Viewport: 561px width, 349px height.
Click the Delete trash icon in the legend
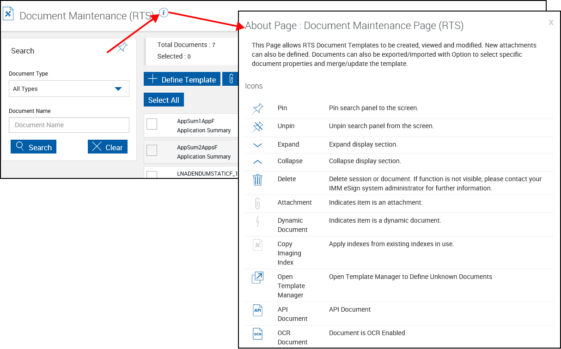(257, 180)
